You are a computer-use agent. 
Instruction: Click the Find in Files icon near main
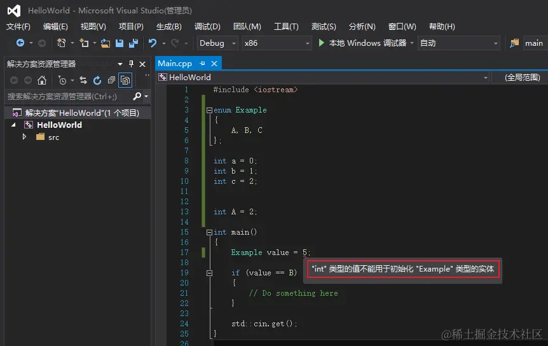click(514, 43)
